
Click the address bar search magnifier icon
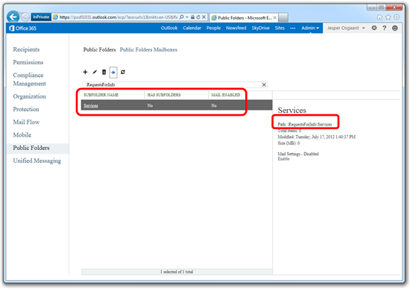(x=182, y=17)
